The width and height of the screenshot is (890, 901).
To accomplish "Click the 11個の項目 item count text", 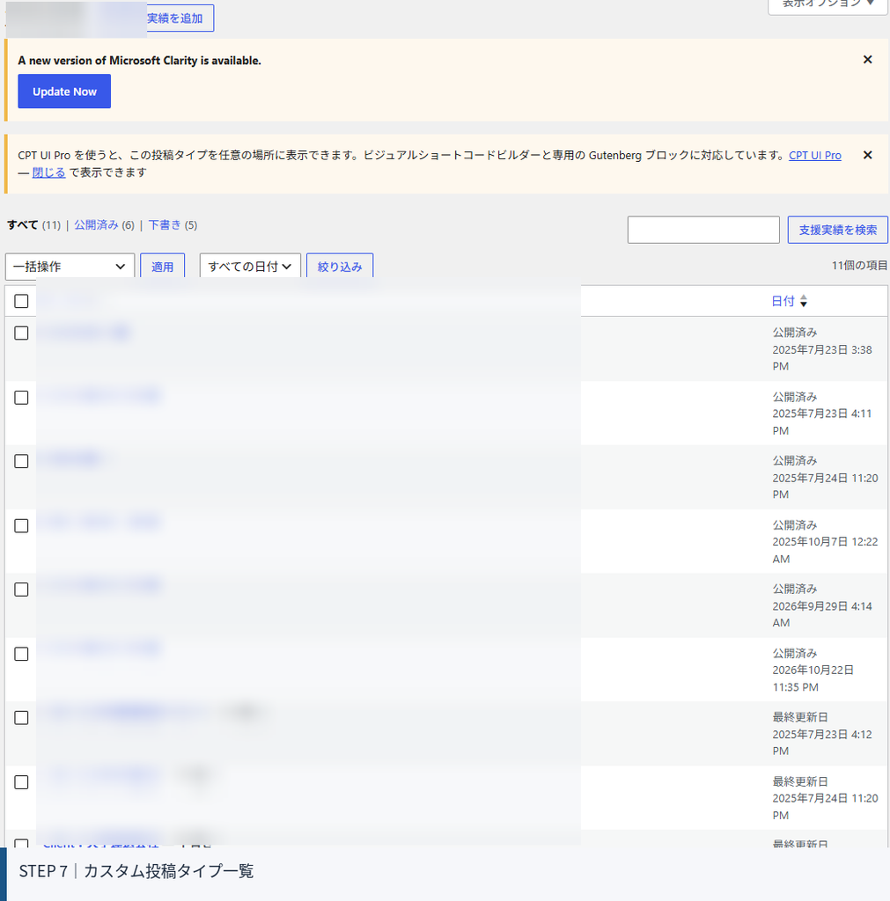I will coord(859,266).
